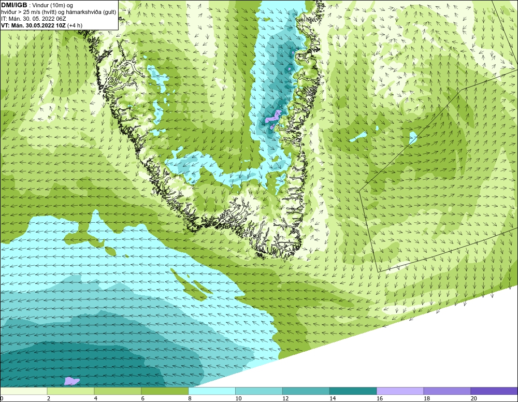This screenshot has width=518, height=402.
Task: Click the legend label "6"
Action: pos(143,398)
